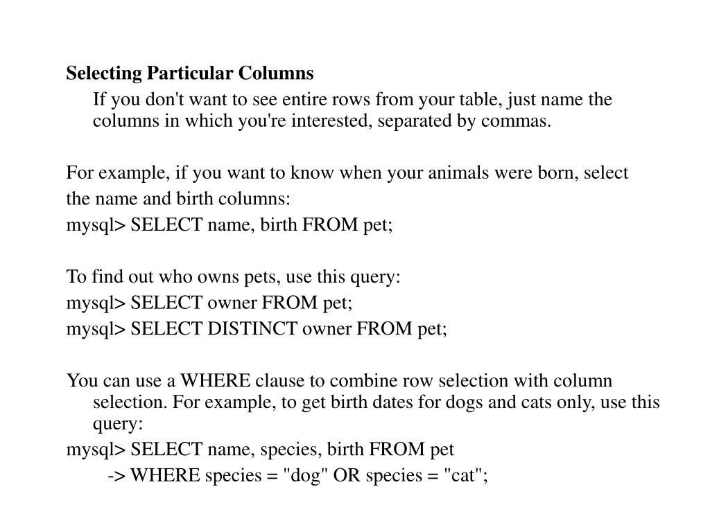Click the last FROM pet on the species line

411,450
